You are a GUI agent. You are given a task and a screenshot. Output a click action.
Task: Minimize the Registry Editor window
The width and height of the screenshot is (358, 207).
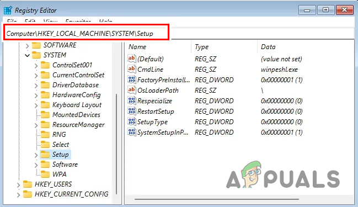307,10
